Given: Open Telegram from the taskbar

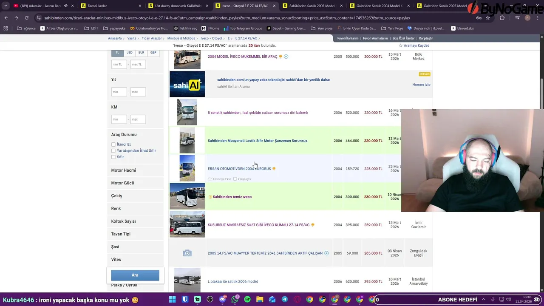Looking at the screenshot, I should (285, 300).
